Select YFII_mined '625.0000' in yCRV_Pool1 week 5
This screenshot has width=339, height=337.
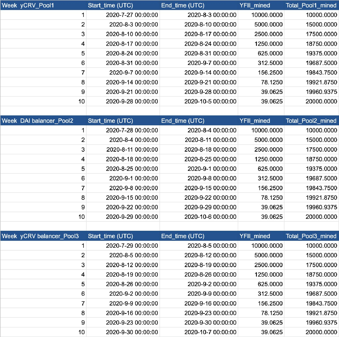coord(261,54)
